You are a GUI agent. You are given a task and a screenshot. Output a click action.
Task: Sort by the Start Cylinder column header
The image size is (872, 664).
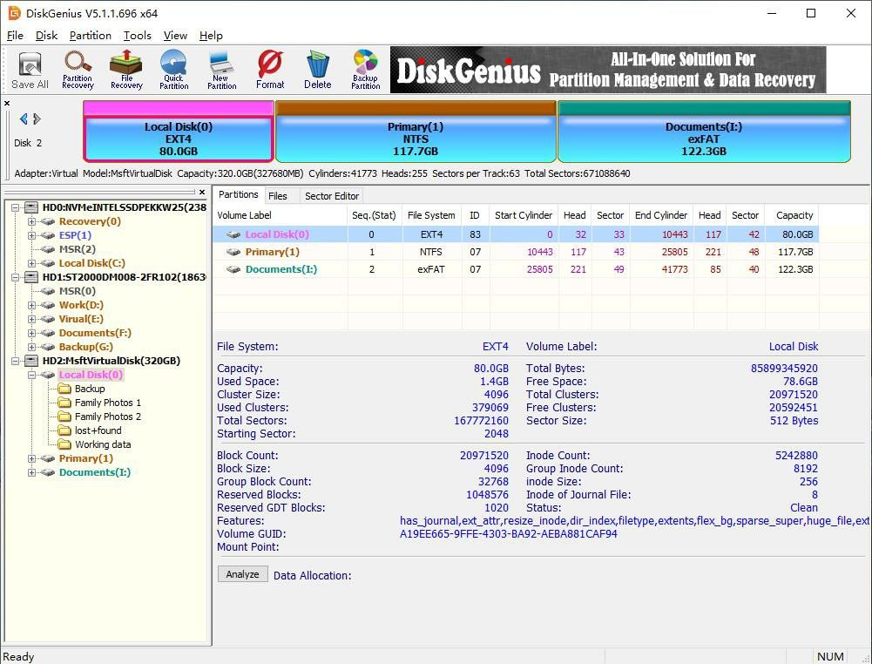coord(524,215)
